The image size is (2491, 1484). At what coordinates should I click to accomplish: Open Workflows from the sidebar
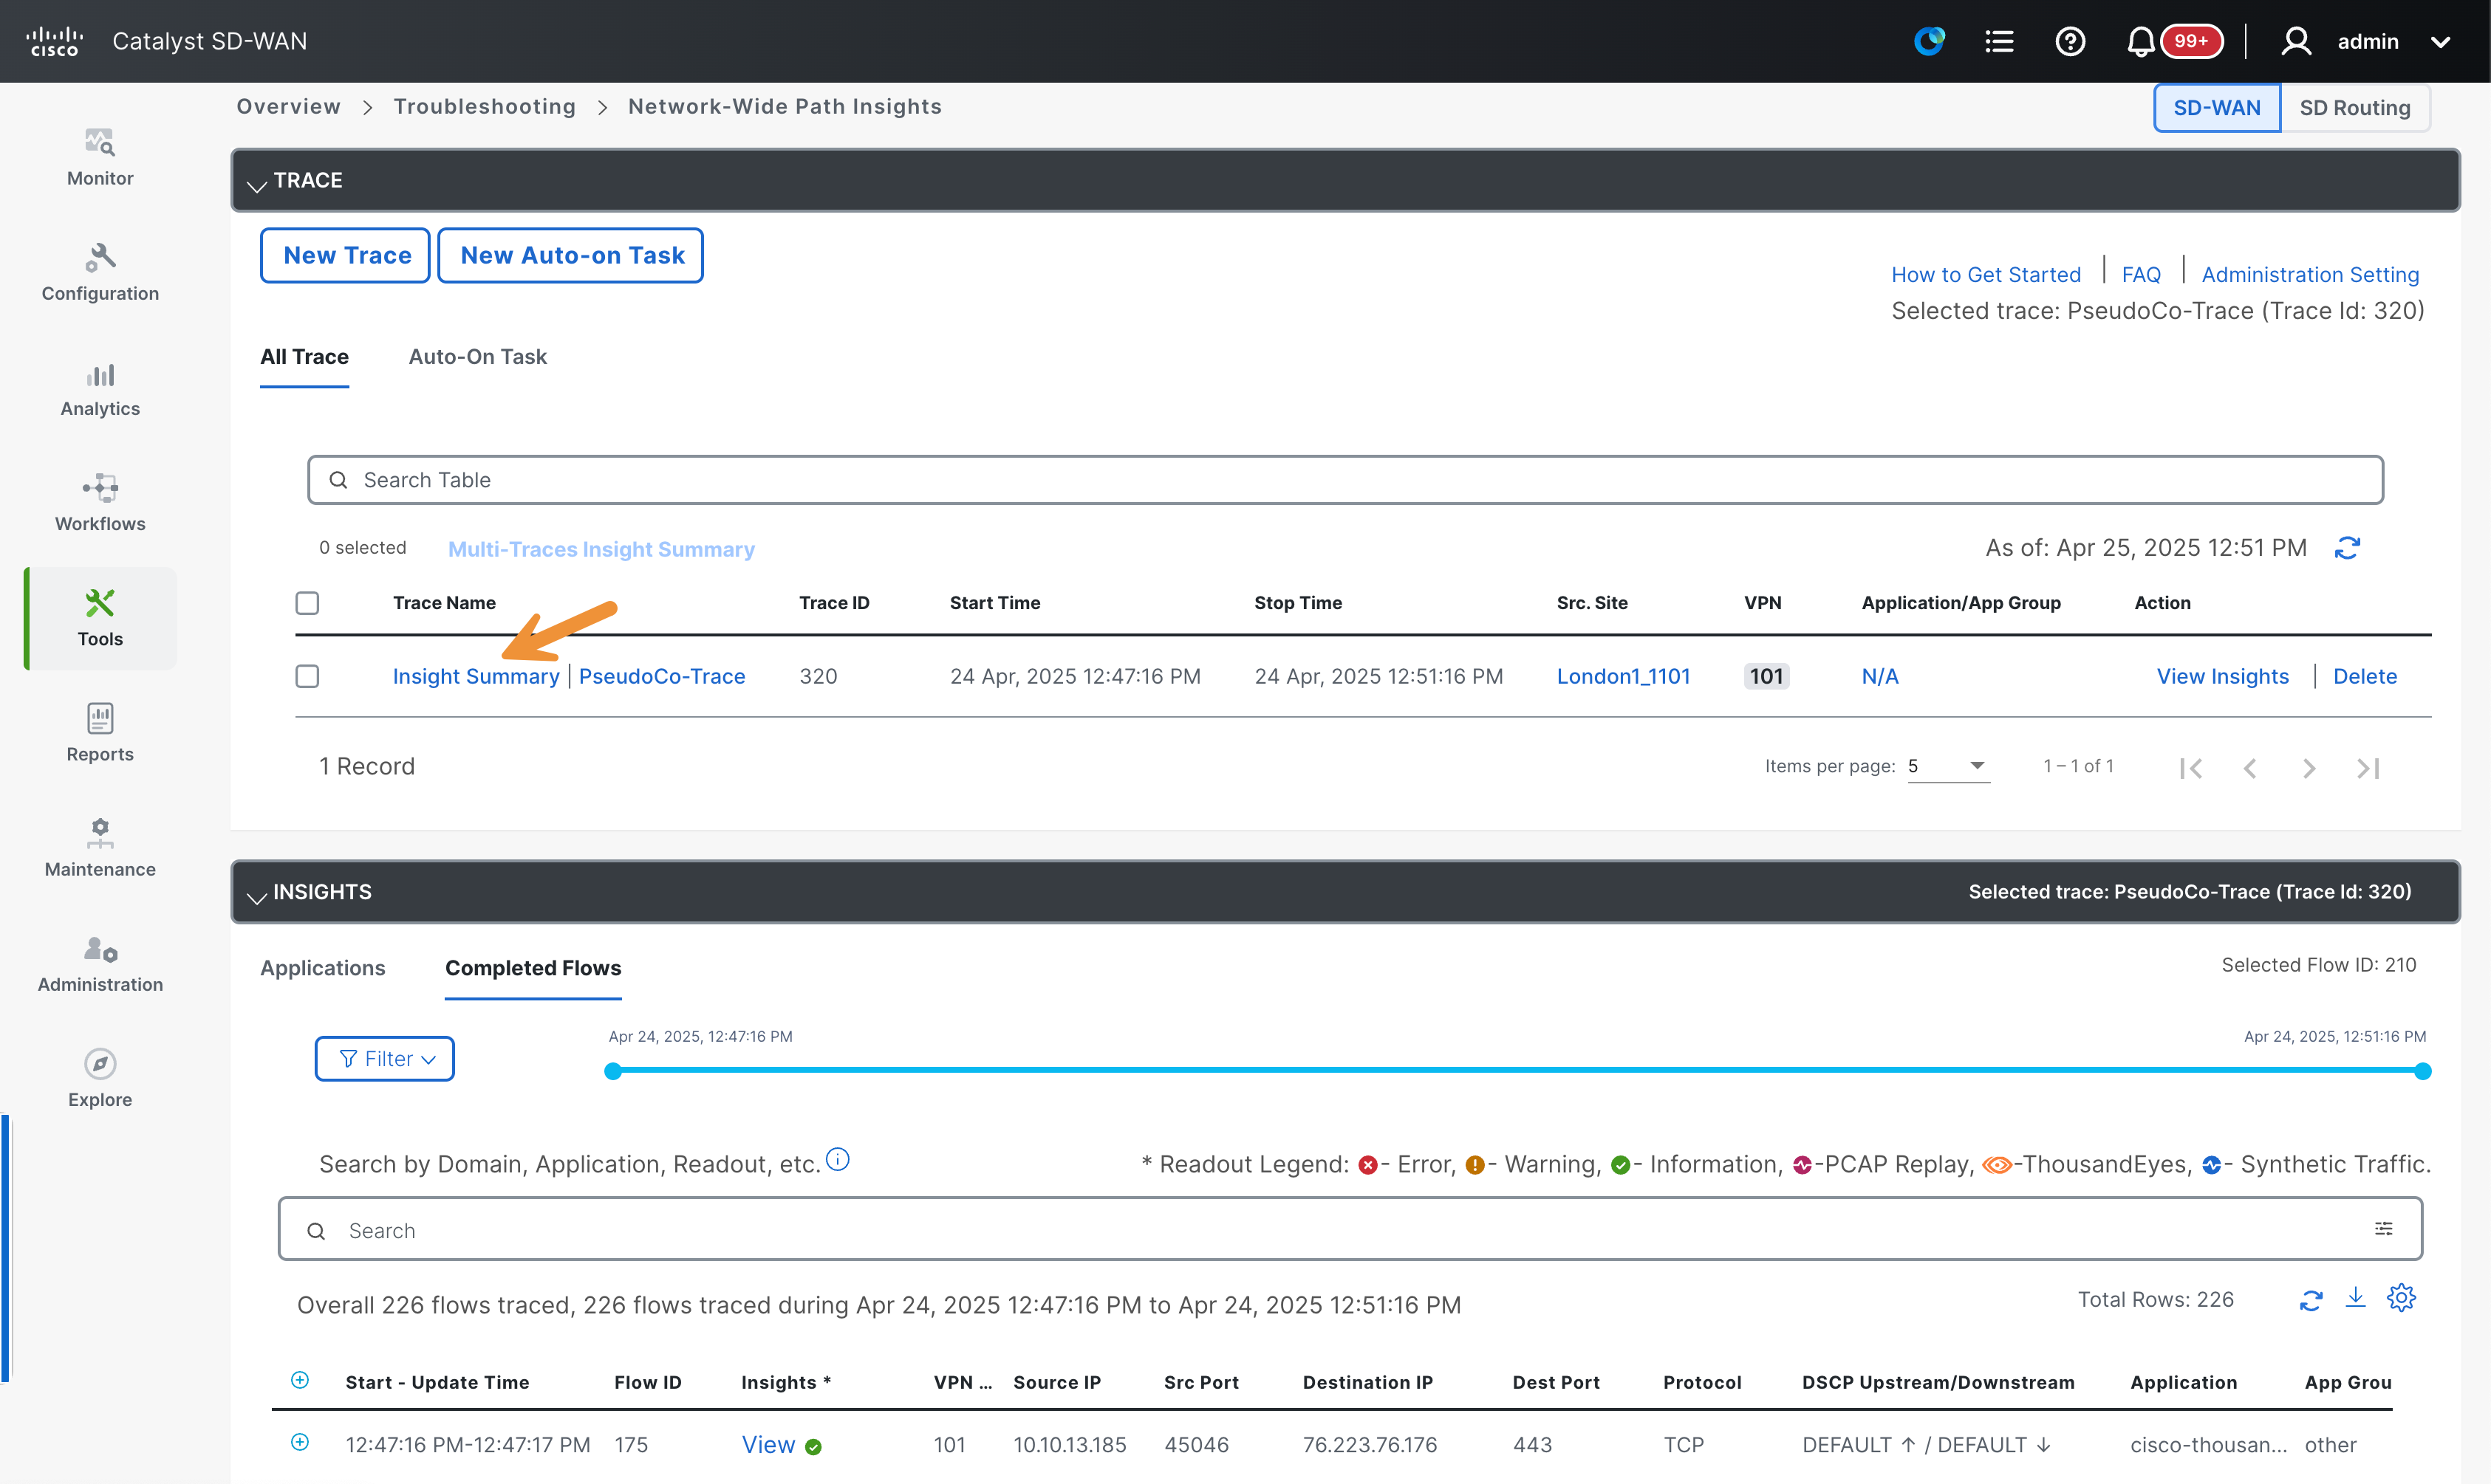click(100, 503)
